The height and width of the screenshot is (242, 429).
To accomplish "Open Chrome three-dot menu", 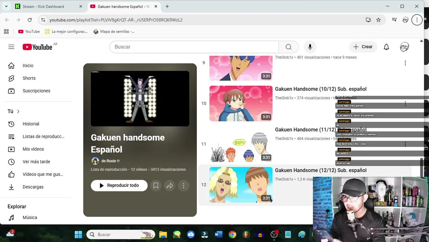I will [x=417, y=20].
